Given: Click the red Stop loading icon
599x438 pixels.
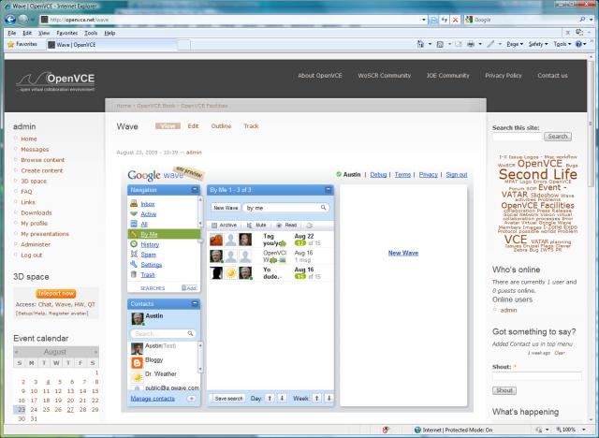Looking at the screenshot, I should pos(455,20).
